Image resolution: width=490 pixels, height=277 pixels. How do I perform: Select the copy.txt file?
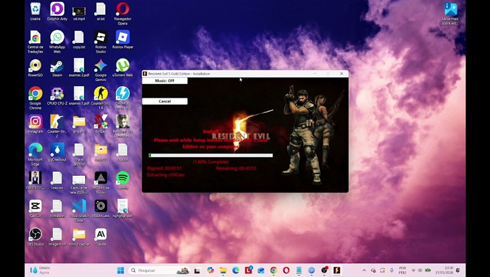[79, 40]
